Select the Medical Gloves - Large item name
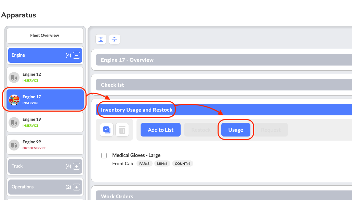The image size is (352, 200). point(136,155)
